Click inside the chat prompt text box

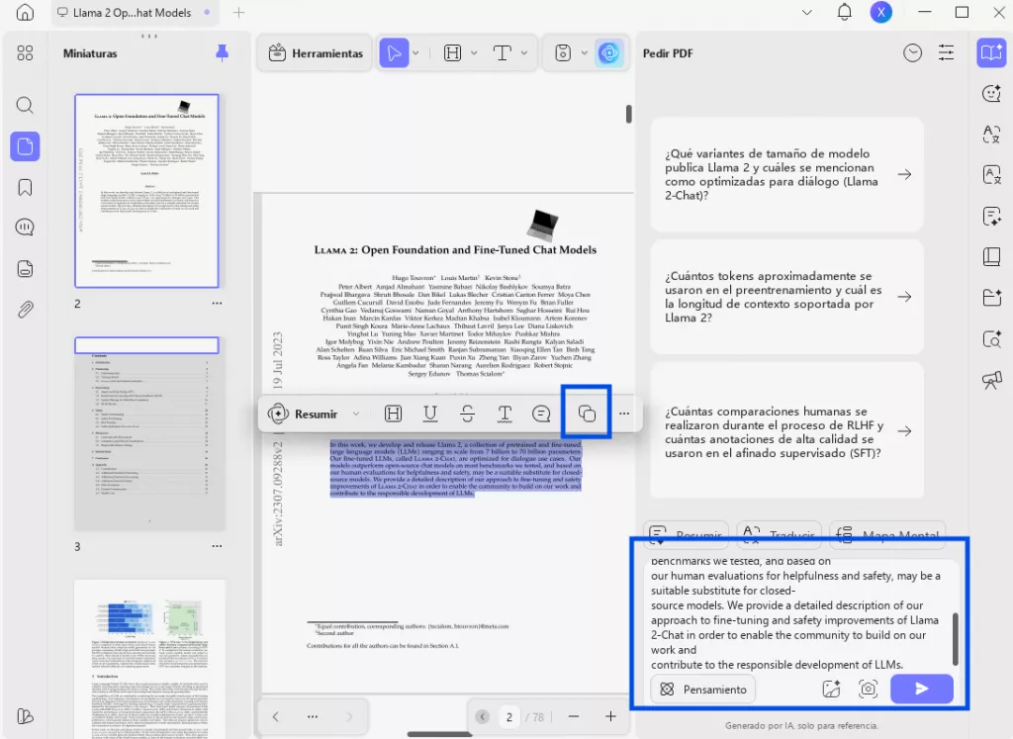click(x=798, y=612)
